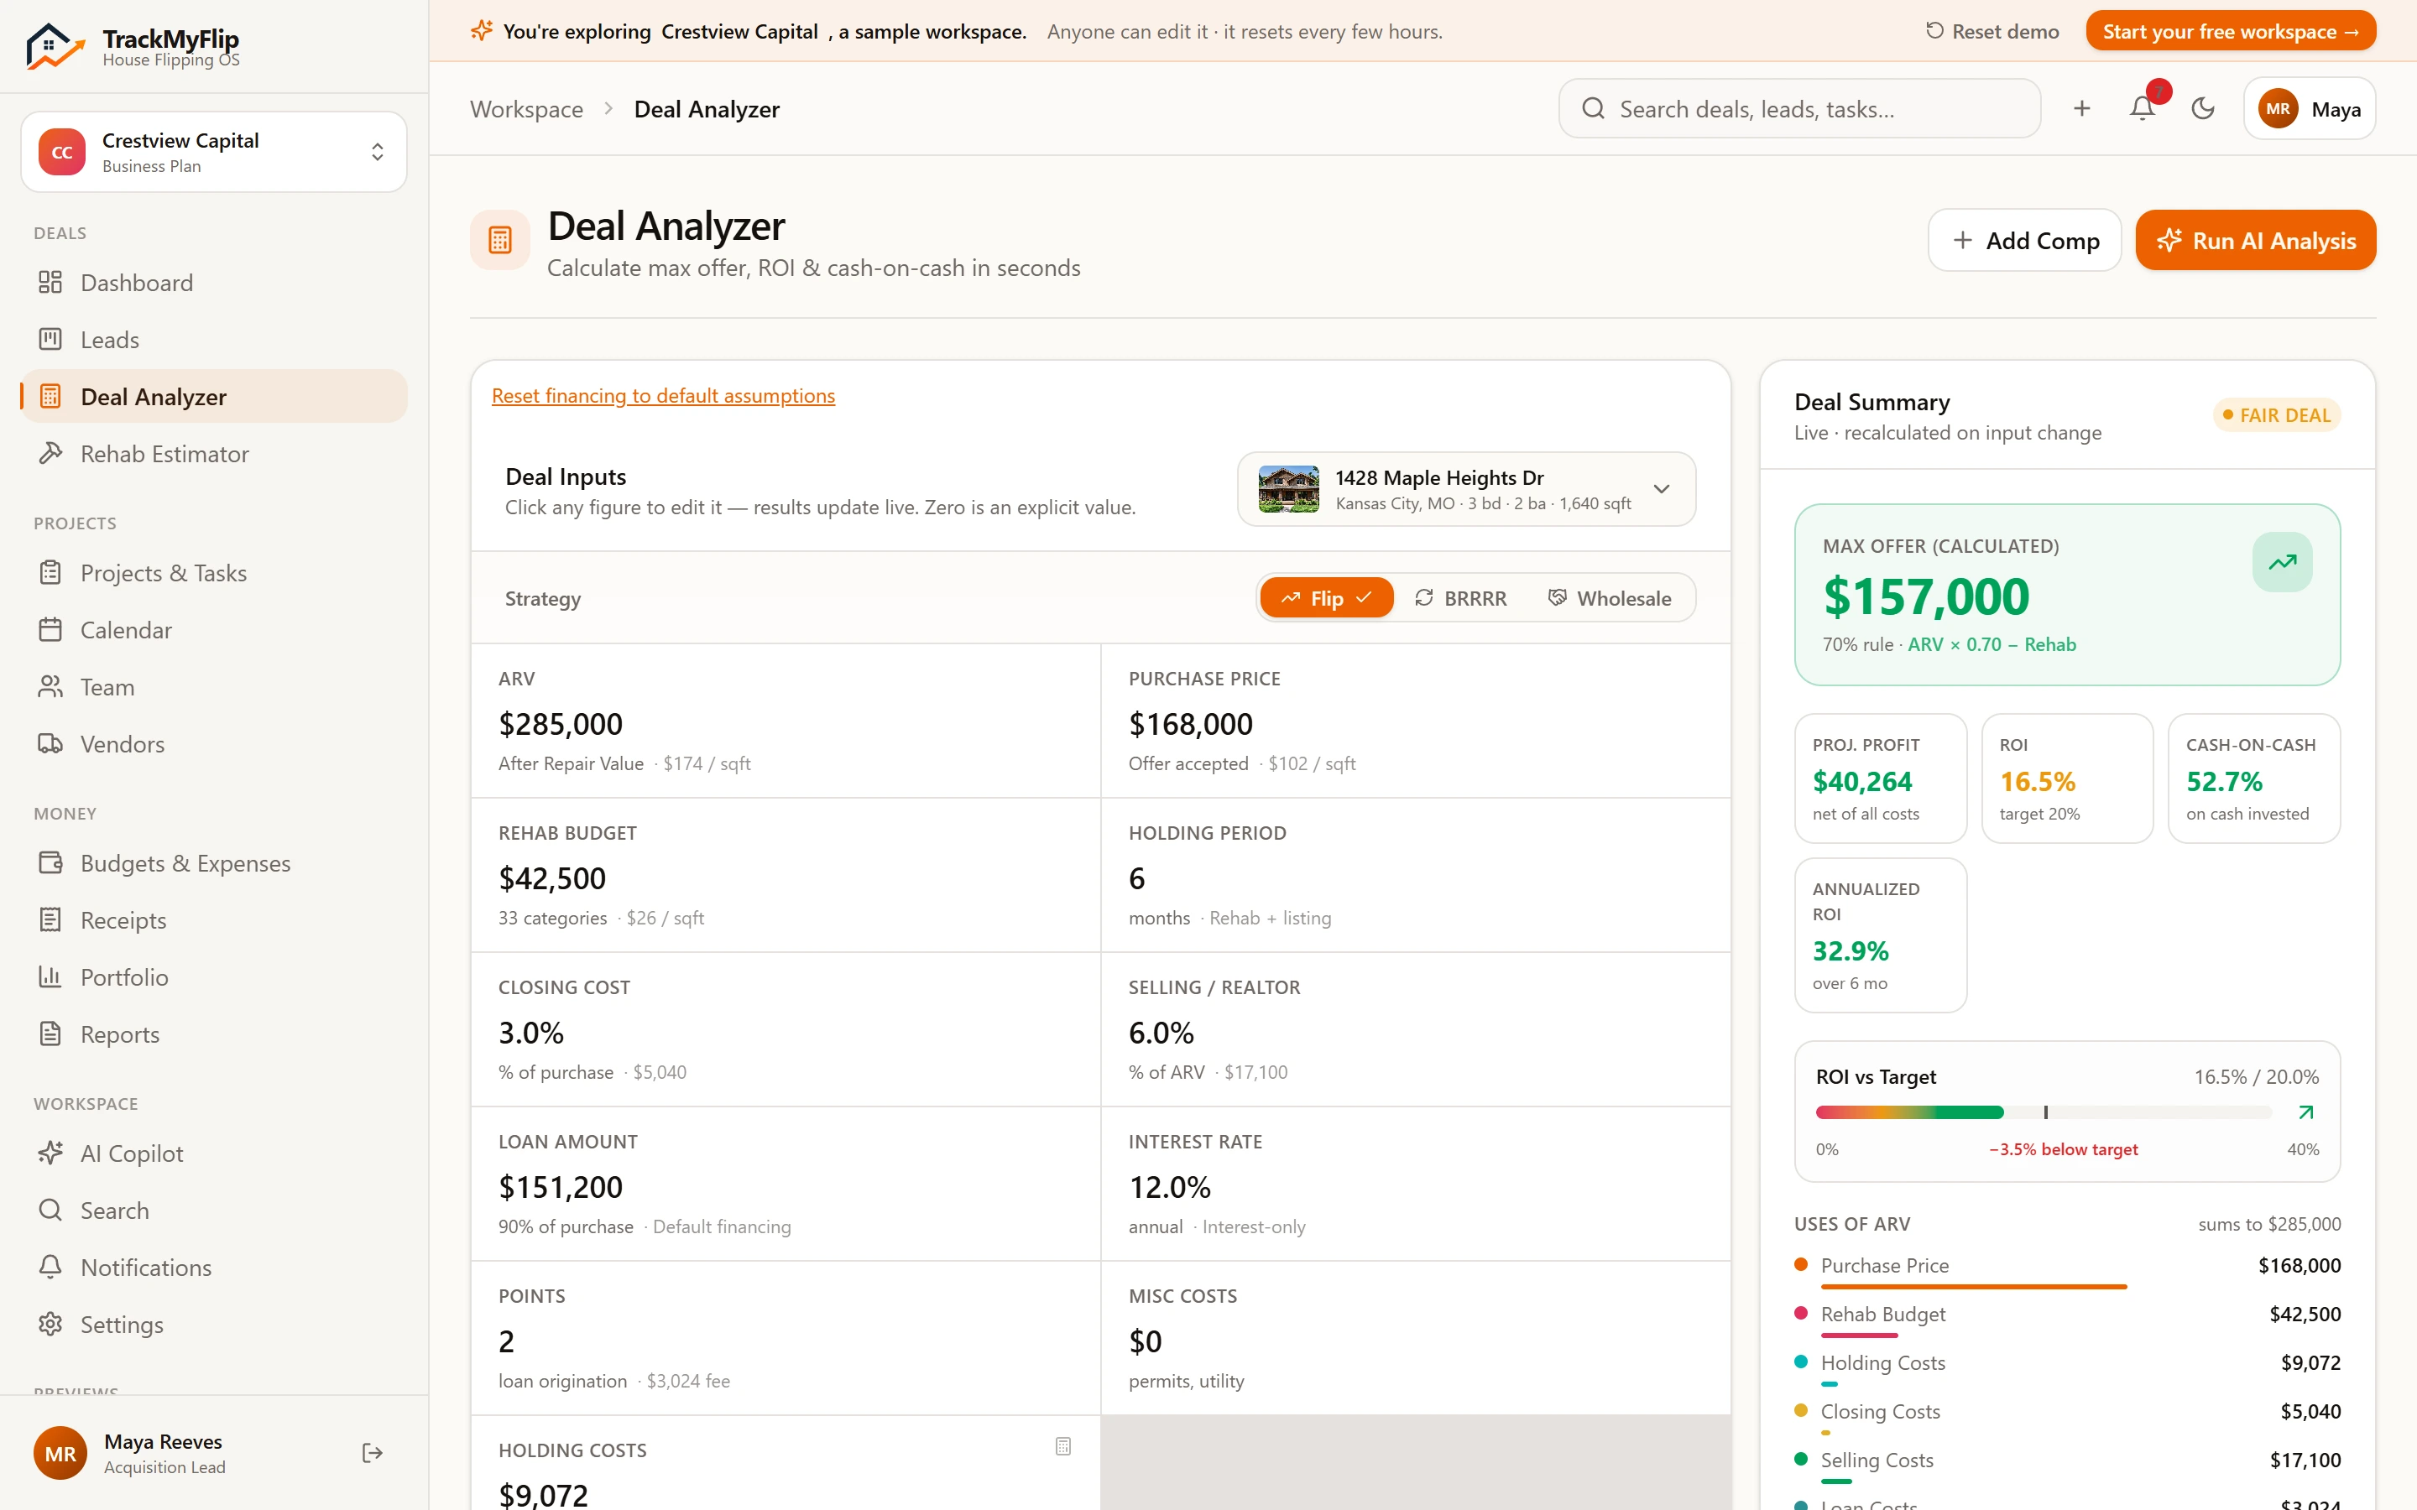Open Rehab Estimator in sidebar
Viewport: 2417px width, 1510px height.
[214, 453]
